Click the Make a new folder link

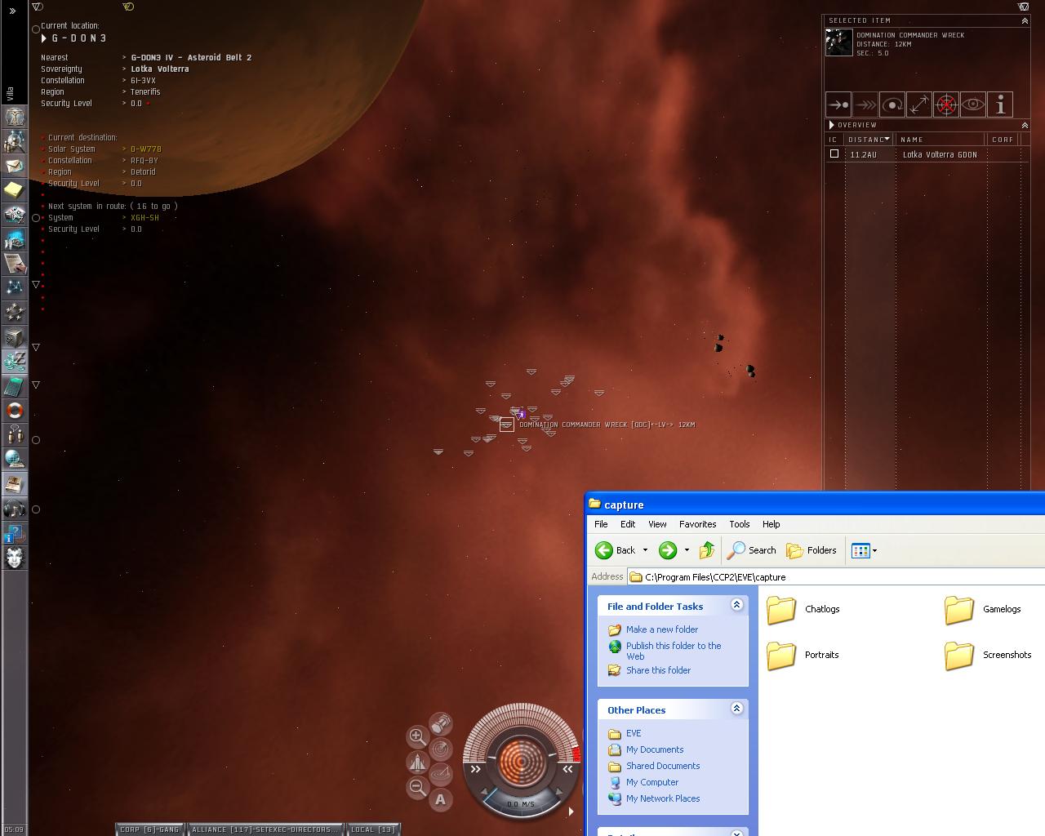click(x=662, y=629)
